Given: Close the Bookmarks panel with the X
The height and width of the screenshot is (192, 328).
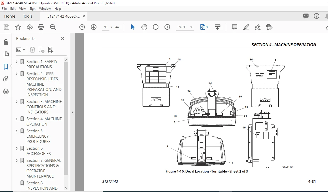Looking at the screenshot, I should [63, 38].
